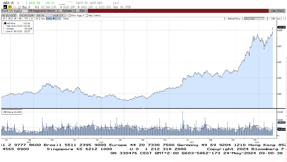Click the 1 x 4 bid-ask size

click(x=116, y=3)
